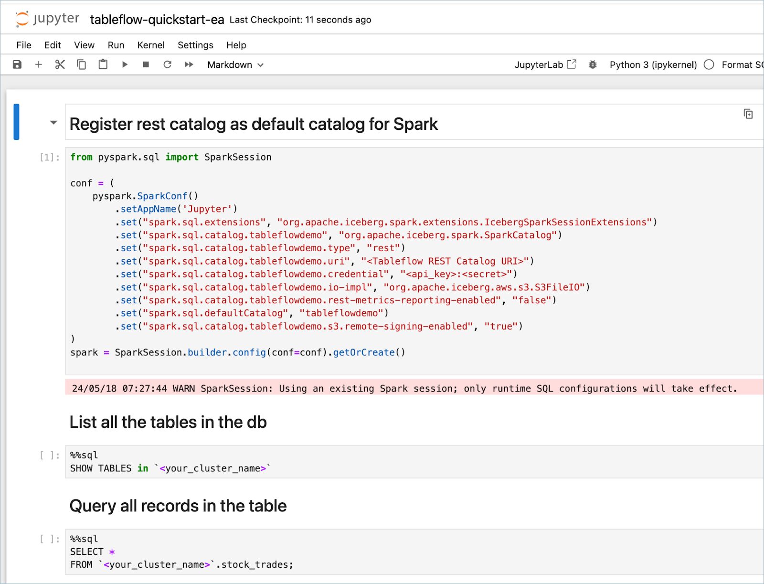Open the Kernel menu
This screenshot has height=584, width=764.
(x=151, y=45)
